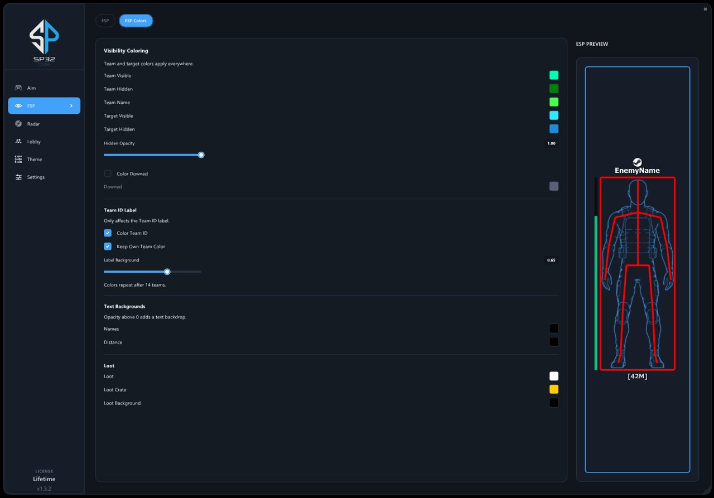Image resolution: width=714 pixels, height=498 pixels.
Task: Uncheck Keep Own Team Color checkbox
Action: click(x=108, y=246)
